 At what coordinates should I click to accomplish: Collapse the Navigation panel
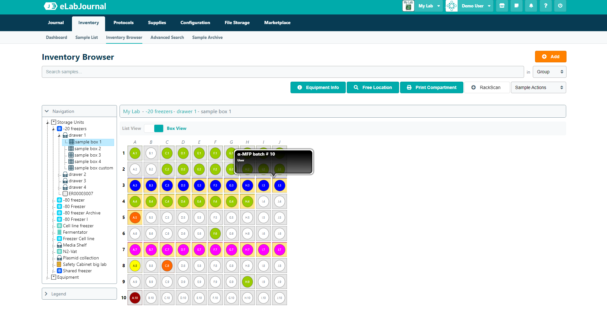click(47, 111)
